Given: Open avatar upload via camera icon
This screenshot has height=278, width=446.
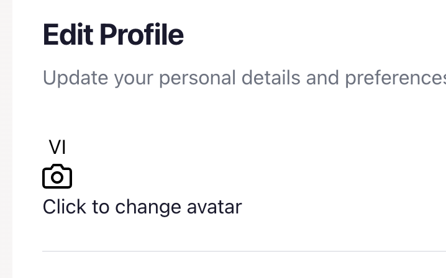Looking at the screenshot, I should point(57,177).
